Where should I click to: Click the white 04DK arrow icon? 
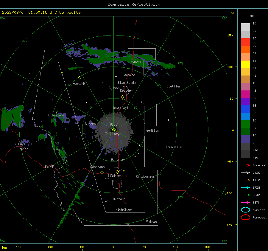(x=245, y=173)
